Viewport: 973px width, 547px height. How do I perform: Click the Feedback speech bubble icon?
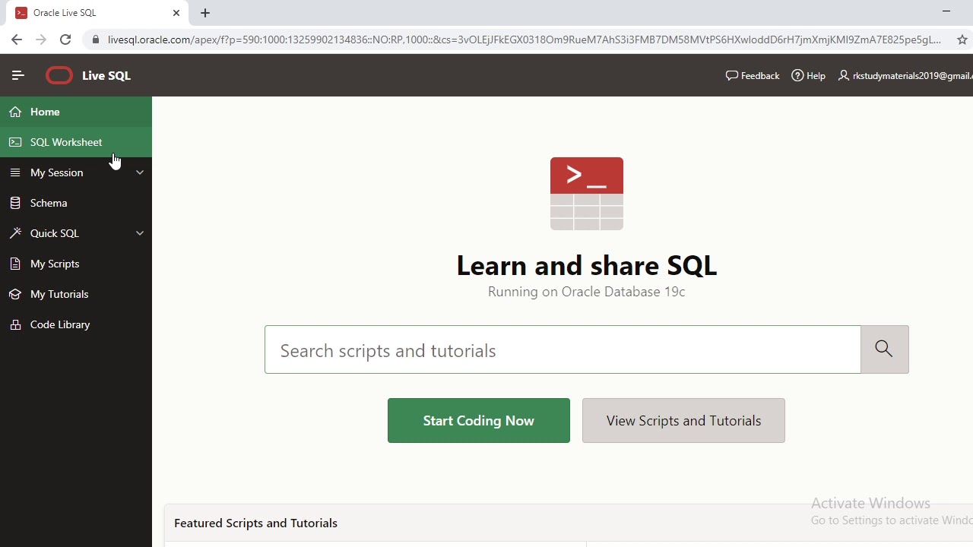pyautogui.click(x=732, y=75)
